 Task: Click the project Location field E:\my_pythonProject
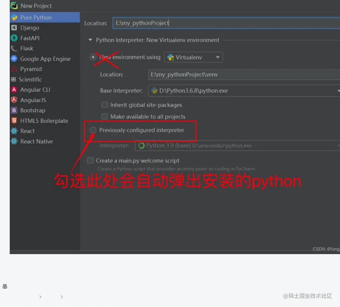(226, 23)
